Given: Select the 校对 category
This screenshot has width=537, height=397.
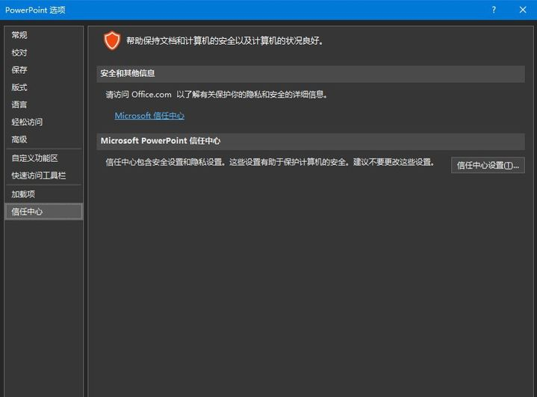Looking at the screenshot, I should [44, 52].
